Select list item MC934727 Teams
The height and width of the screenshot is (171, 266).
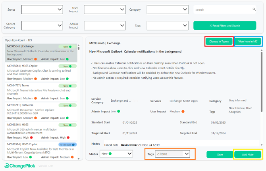point(41,92)
